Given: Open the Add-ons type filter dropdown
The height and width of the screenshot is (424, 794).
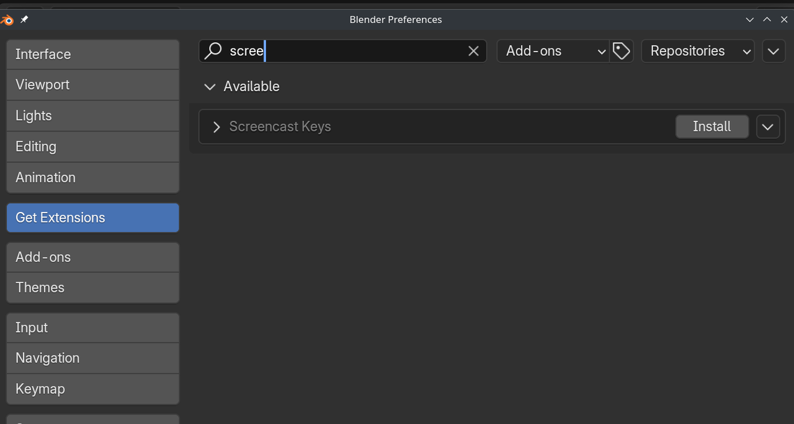Looking at the screenshot, I should click(553, 51).
